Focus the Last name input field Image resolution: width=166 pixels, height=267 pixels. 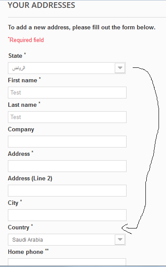pos(67,117)
